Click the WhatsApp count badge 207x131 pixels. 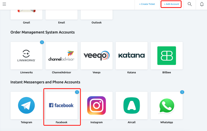tap(182, 92)
